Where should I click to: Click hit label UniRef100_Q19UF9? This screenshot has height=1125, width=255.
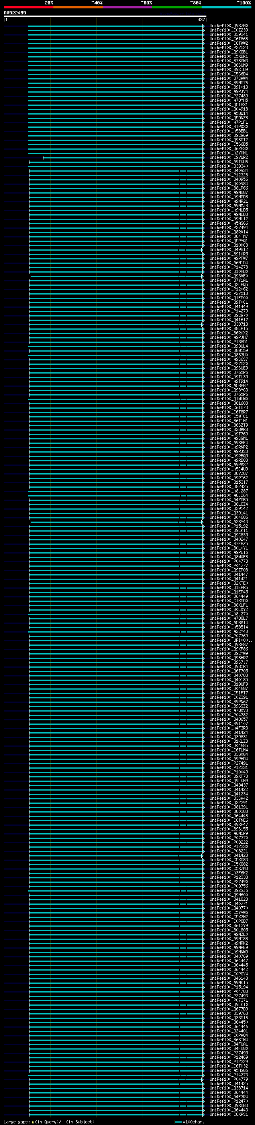[229, 684]
